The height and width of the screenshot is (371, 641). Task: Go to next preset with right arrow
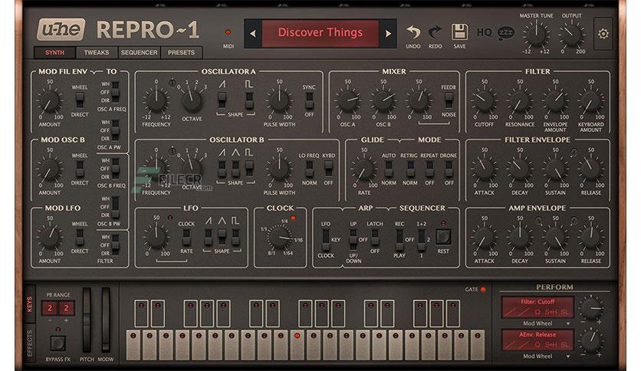click(x=388, y=34)
